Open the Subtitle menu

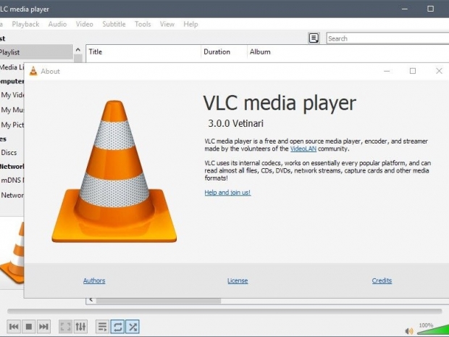[114, 24]
